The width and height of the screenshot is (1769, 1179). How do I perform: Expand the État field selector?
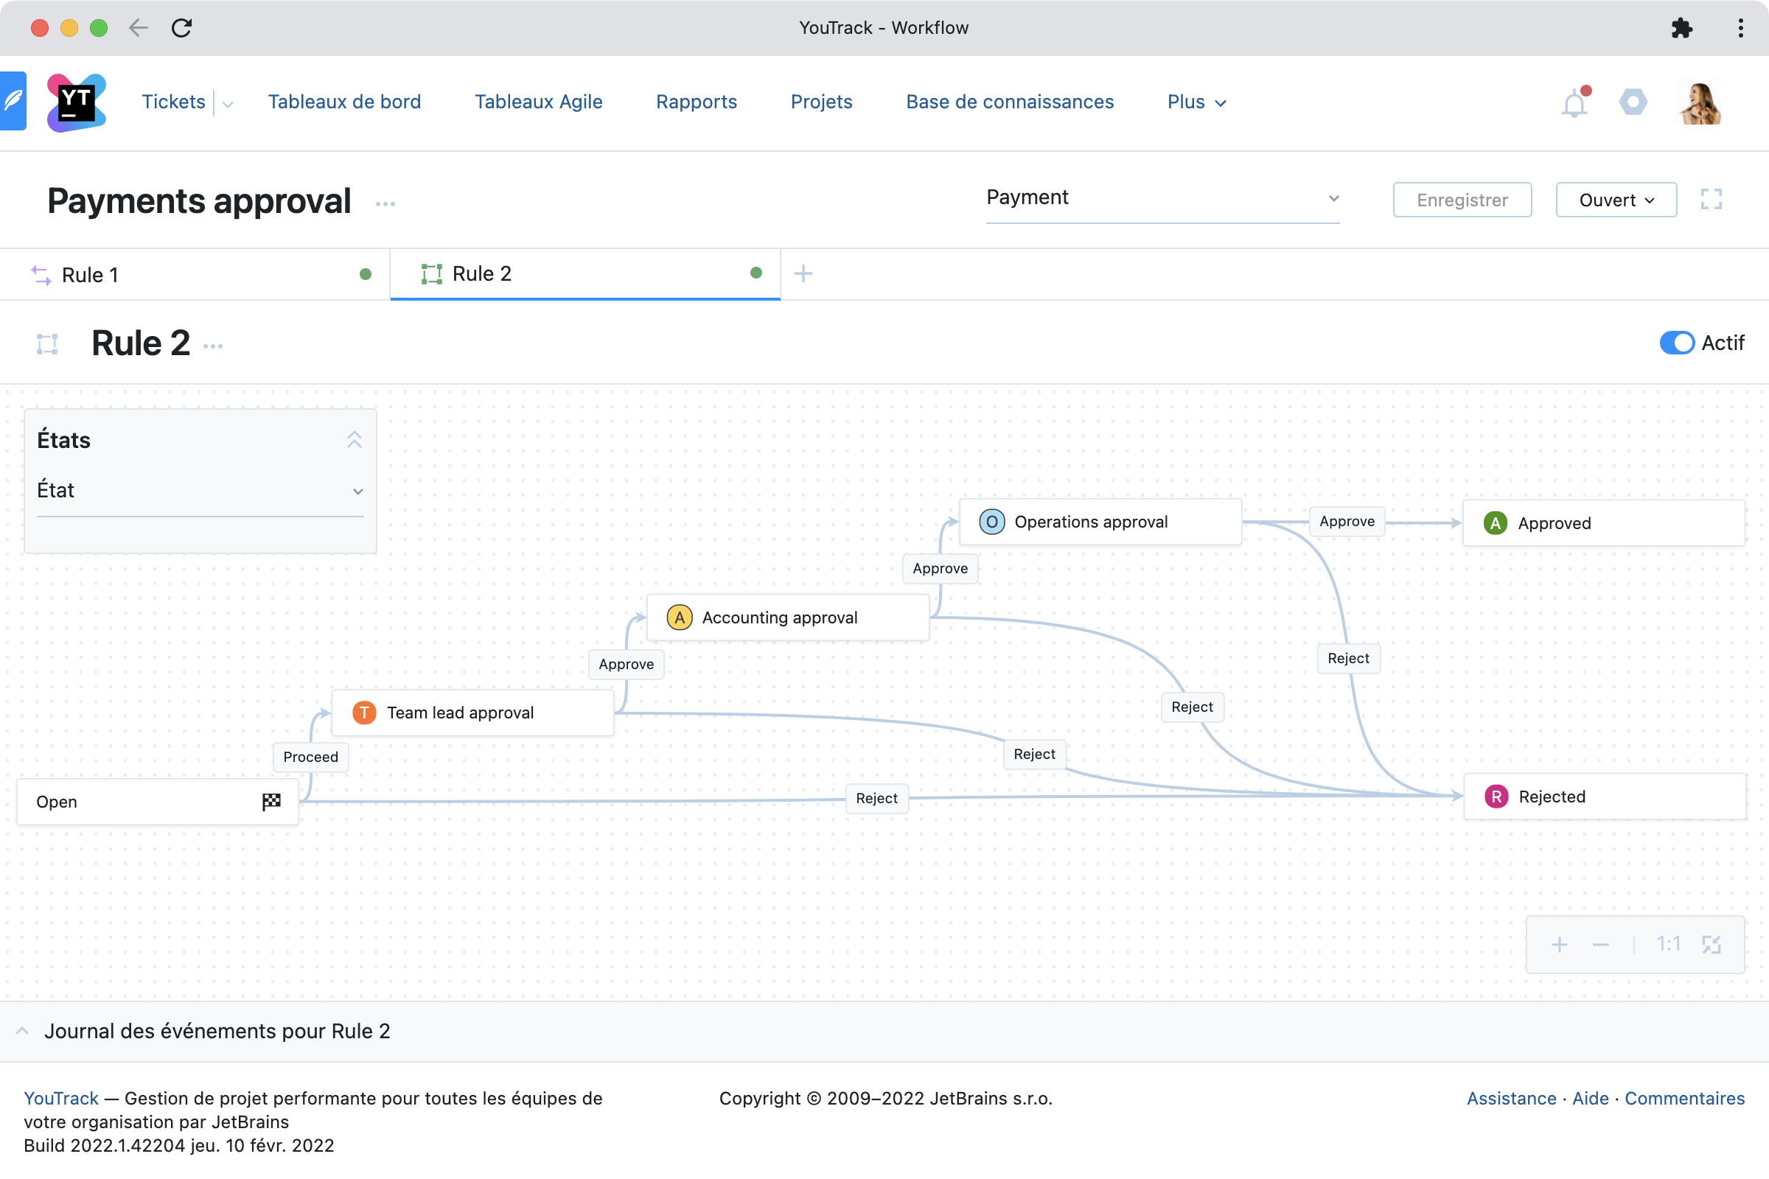(200, 491)
